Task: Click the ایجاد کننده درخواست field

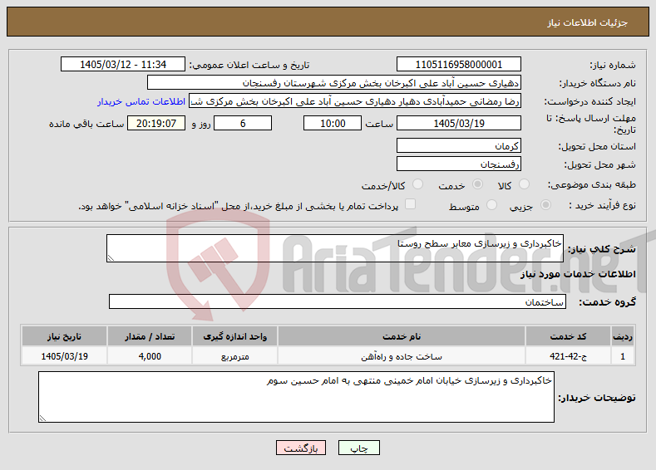Action: (x=355, y=101)
